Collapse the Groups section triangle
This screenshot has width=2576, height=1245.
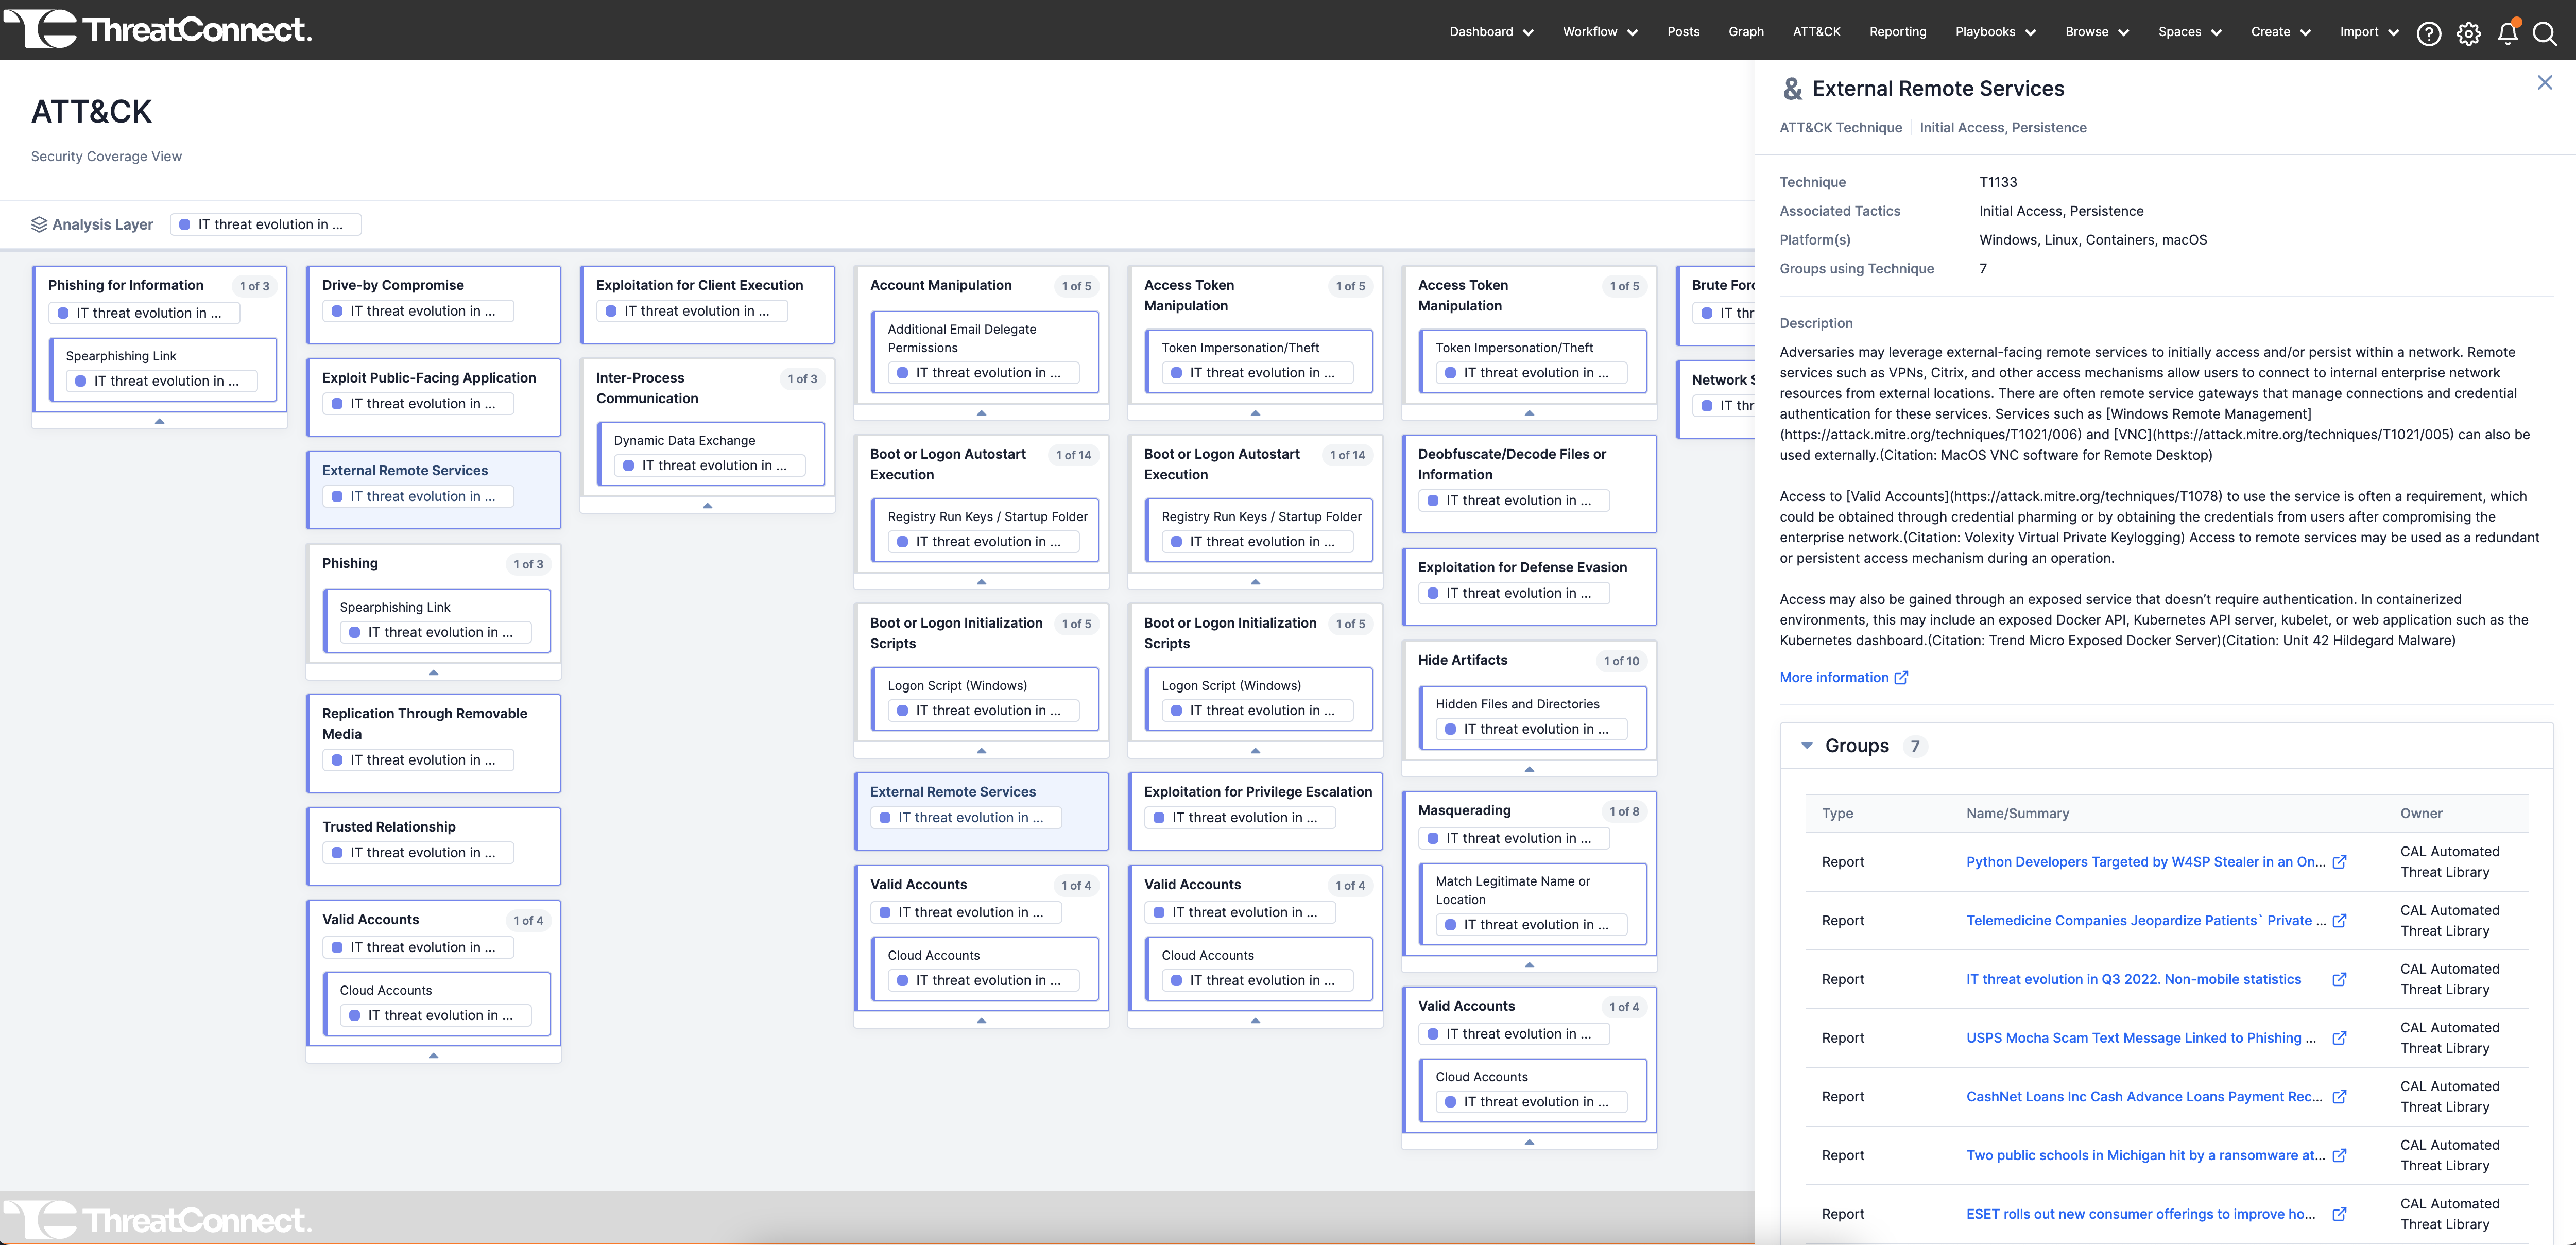(x=1806, y=746)
